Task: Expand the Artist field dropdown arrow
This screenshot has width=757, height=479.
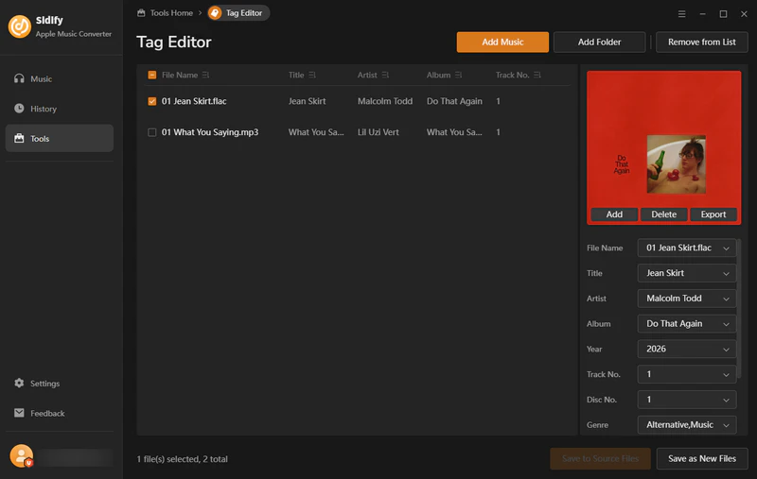Action: click(x=726, y=299)
